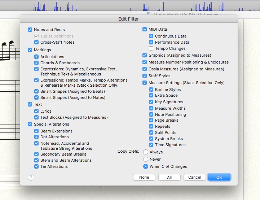Uncheck Key Signatures in Measure Settings
This screenshot has width=260, height=200.
coord(151,102)
